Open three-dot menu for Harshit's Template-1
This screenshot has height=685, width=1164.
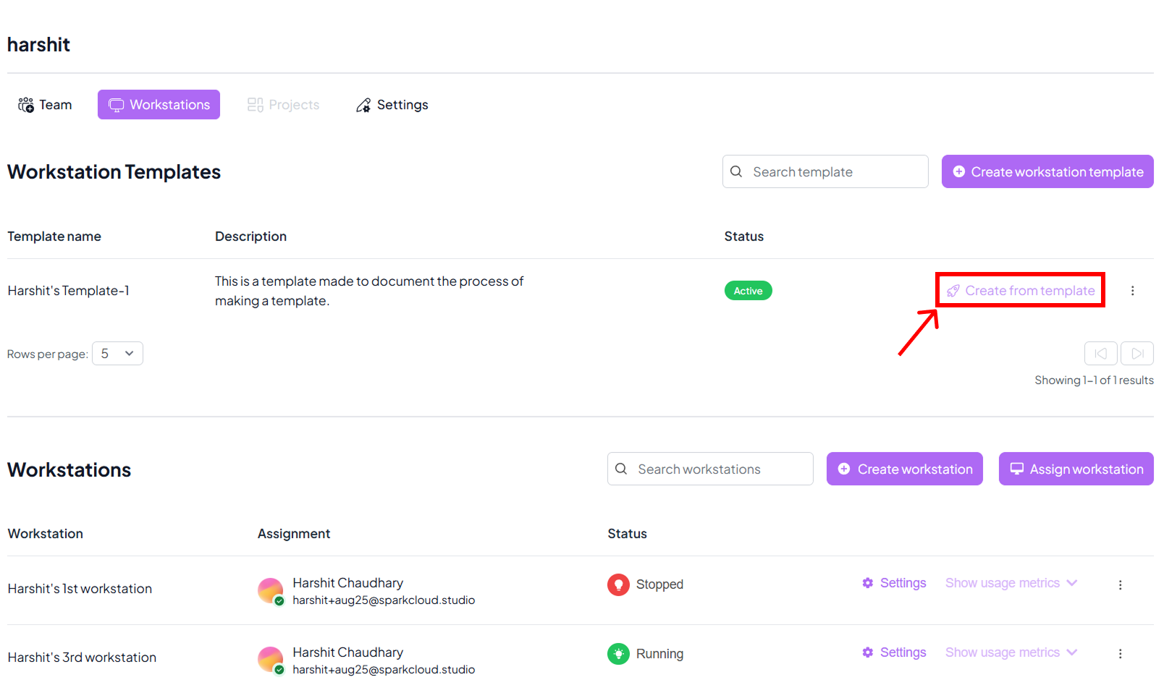[x=1132, y=291]
